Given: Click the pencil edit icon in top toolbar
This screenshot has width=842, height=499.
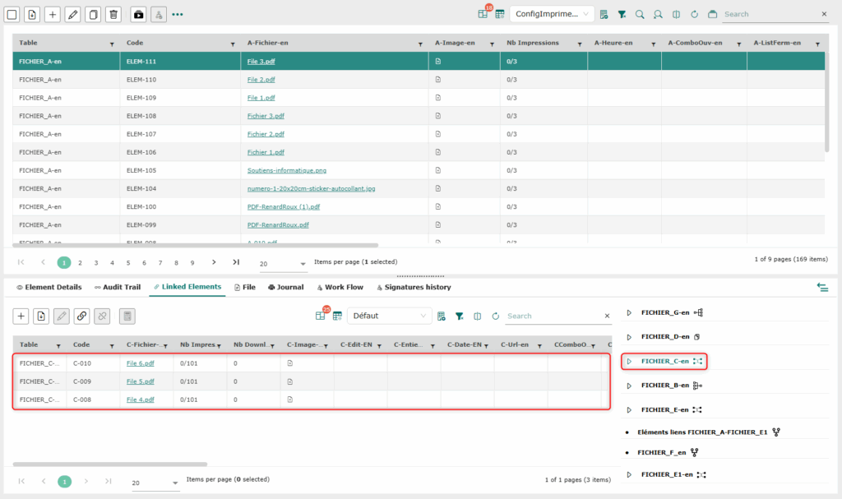Looking at the screenshot, I should click(x=72, y=14).
